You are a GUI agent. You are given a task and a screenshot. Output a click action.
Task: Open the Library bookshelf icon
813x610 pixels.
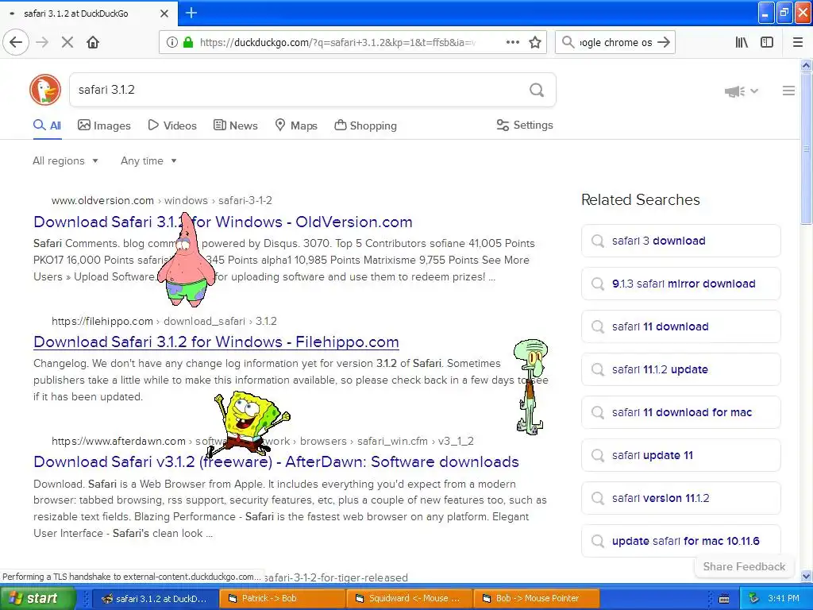pos(742,42)
